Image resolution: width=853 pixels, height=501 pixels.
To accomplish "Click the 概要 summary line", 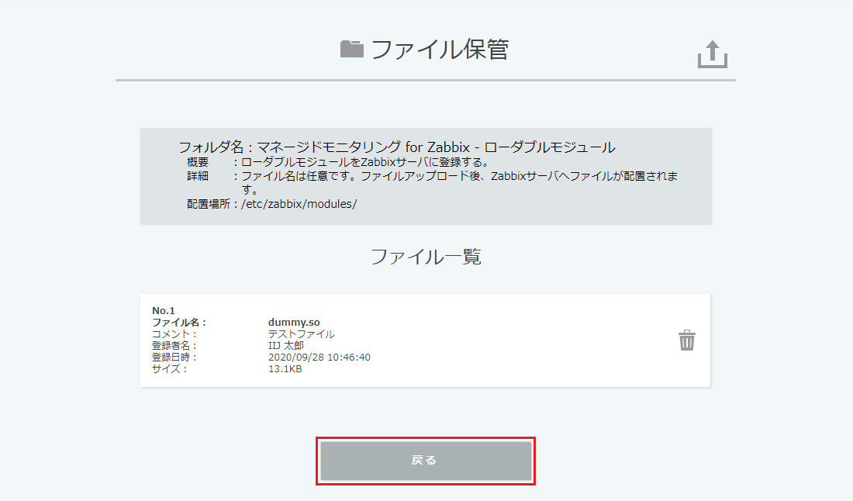I will pos(338,162).
